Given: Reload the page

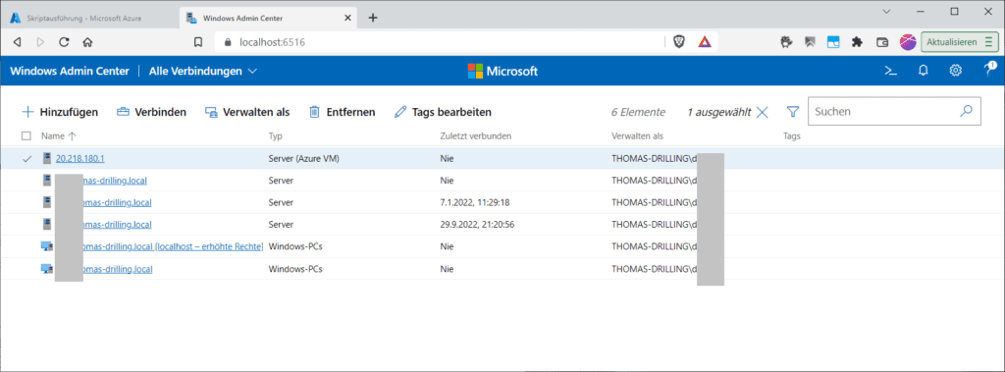Looking at the screenshot, I should point(64,42).
